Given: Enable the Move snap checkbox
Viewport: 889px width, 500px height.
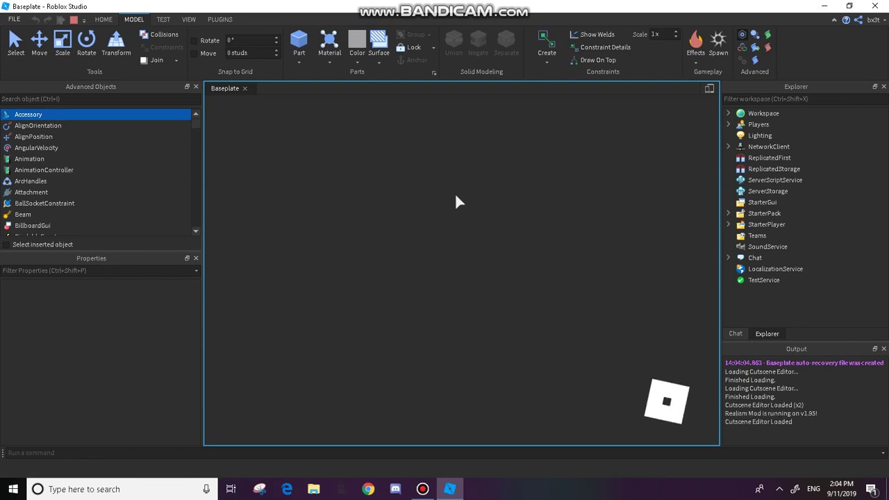Looking at the screenshot, I should pyautogui.click(x=194, y=53).
